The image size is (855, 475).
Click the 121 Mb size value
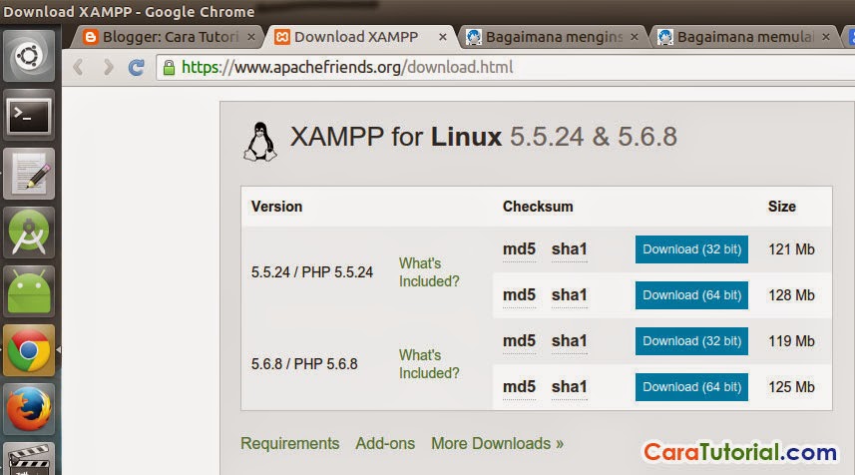coord(791,249)
